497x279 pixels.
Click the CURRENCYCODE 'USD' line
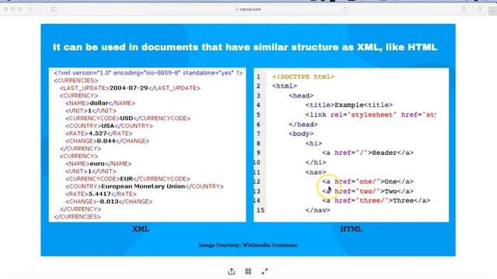128,119
